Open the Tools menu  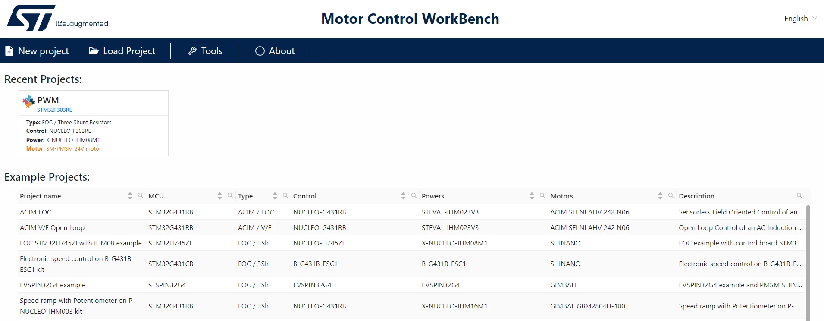click(205, 51)
